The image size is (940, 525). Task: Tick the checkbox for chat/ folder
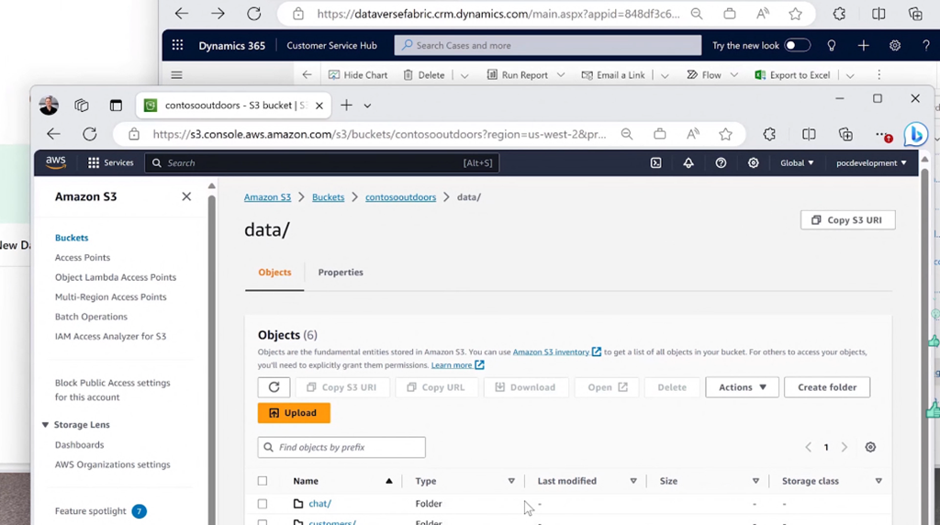[x=263, y=503]
